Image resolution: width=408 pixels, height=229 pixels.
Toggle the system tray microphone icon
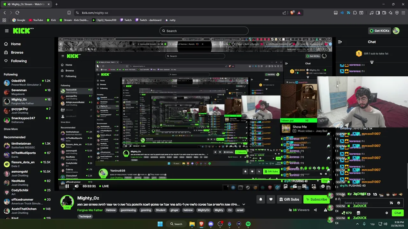point(364,224)
